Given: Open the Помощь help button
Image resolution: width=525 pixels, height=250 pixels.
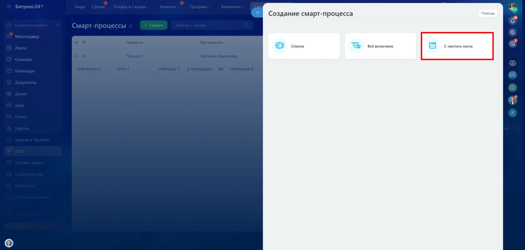Looking at the screenshot, I should (488, 13).
